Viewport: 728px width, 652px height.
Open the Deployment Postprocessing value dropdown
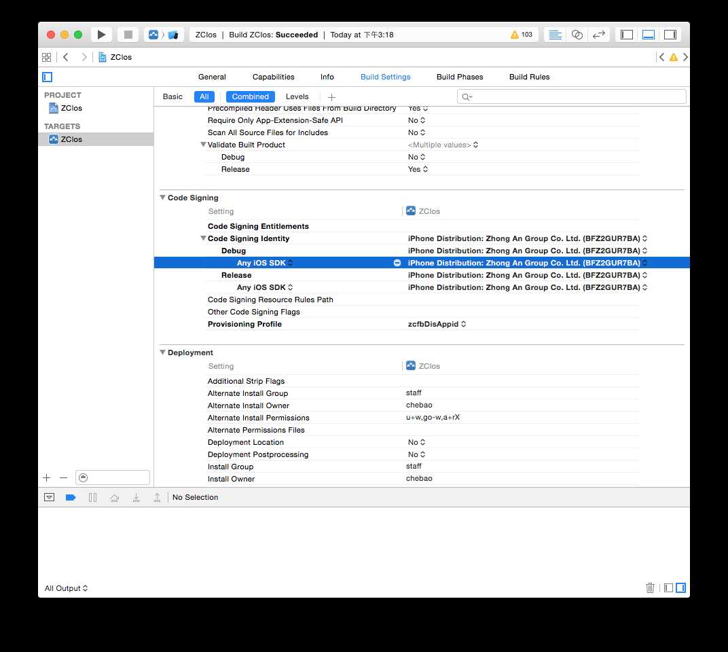(416, 454)
